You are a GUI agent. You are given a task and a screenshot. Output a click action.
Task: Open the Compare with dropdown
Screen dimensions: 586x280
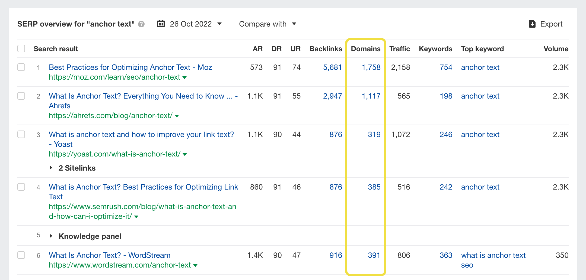267,24
